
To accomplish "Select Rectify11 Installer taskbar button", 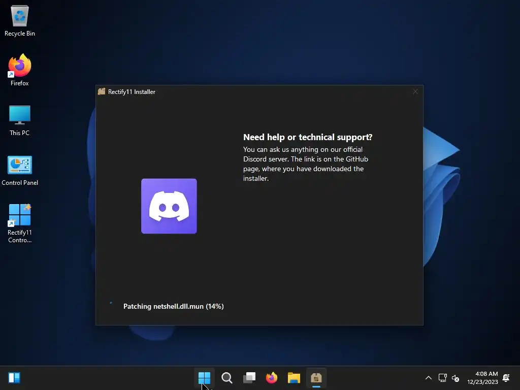I will tap(316, 378).
